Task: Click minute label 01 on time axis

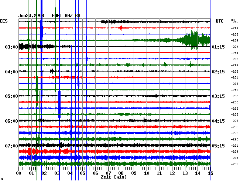Action: [x=31, y=173]
